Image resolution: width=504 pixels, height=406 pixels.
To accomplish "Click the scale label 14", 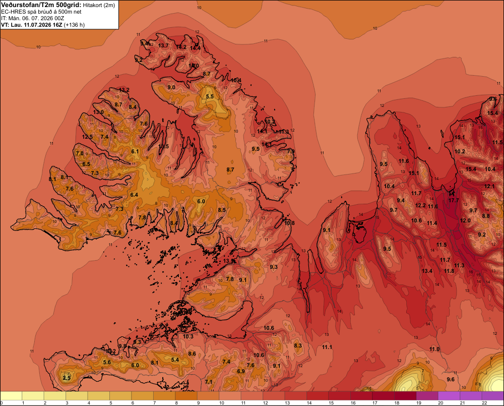I will point(309,403).
